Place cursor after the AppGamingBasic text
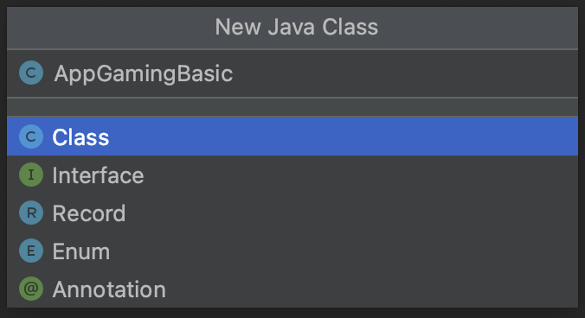 click(234, 73)
